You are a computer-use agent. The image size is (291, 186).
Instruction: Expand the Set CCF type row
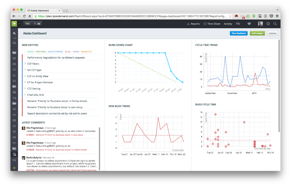(25, 70)
